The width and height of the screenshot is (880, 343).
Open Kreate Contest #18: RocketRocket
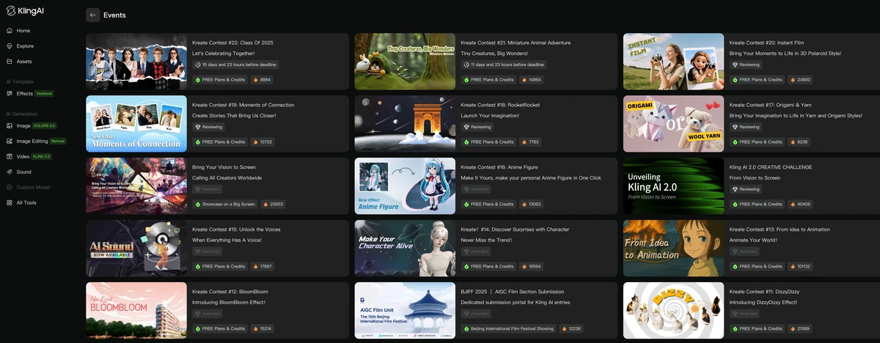click(500, 105)
